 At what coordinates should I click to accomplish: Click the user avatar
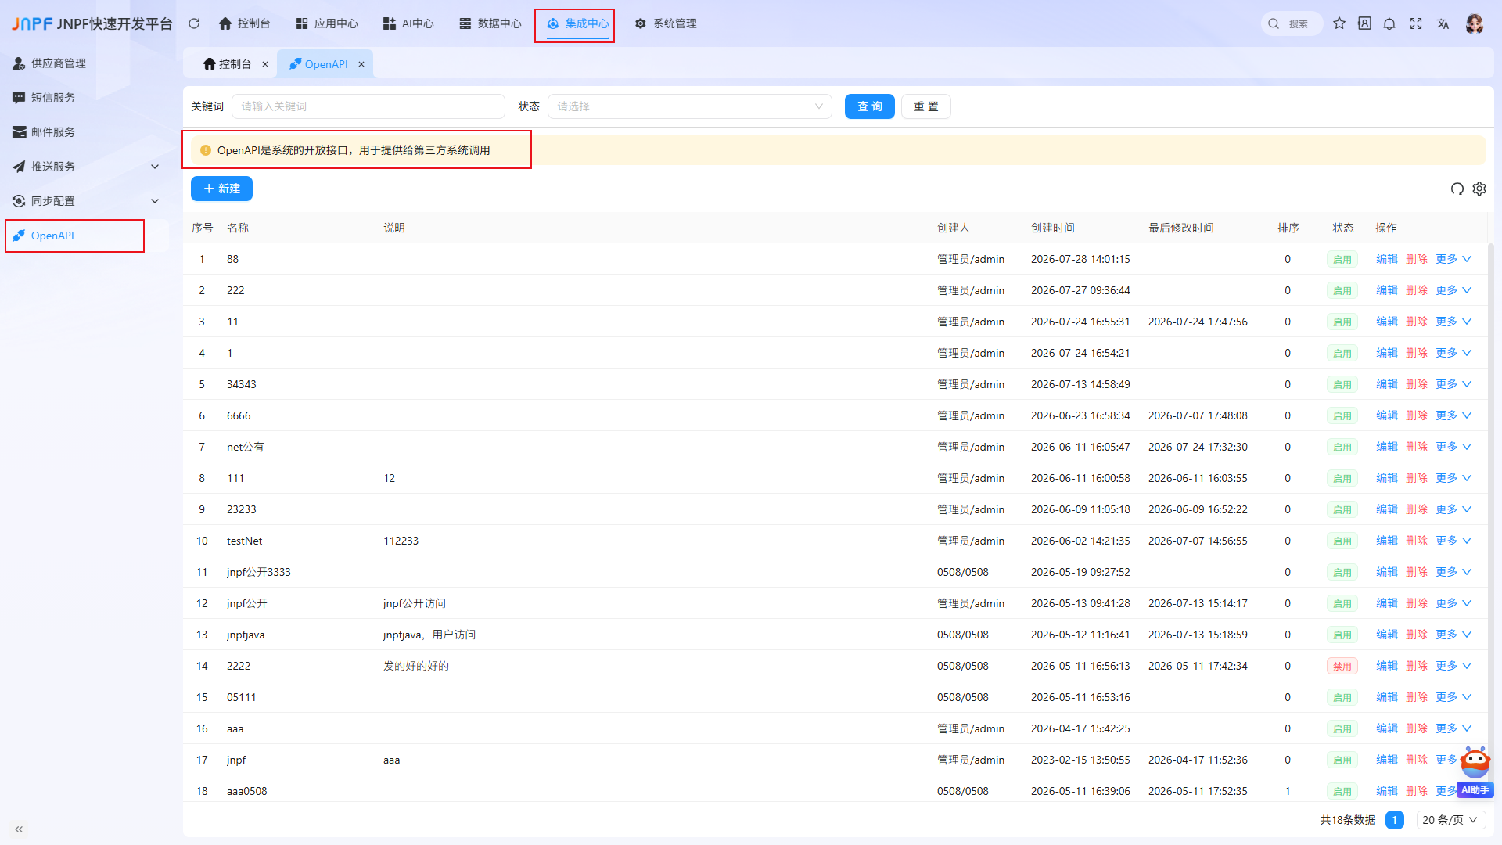[1475, 23]
